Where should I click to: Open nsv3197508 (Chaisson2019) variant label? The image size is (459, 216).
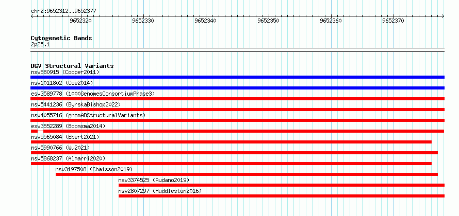94,169
